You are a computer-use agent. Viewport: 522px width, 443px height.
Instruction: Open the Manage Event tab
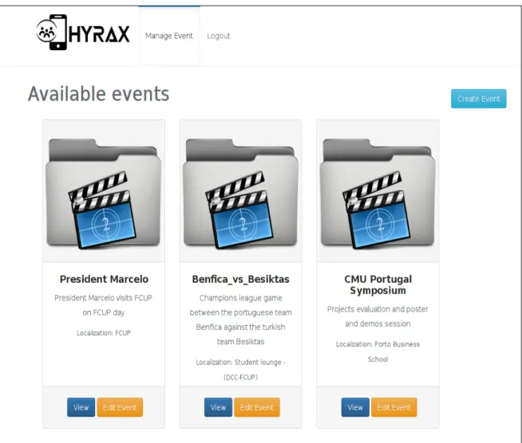pos(169,36)
